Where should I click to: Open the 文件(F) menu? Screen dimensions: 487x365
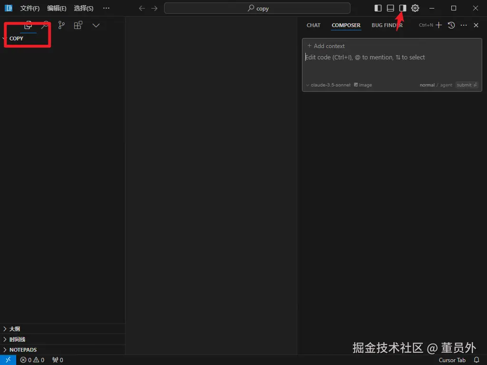click(30, 9)
